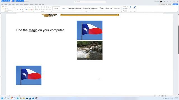Click the Decrease Font Size icon

[x=28, y=7]
